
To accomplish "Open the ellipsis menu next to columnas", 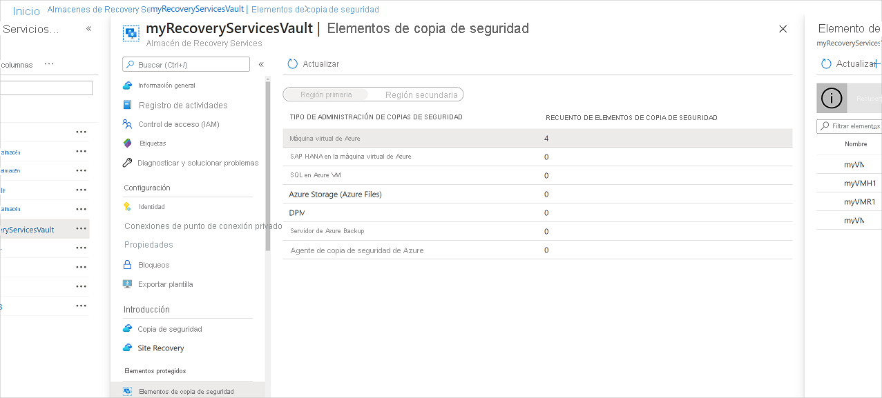I will [48, 64].
